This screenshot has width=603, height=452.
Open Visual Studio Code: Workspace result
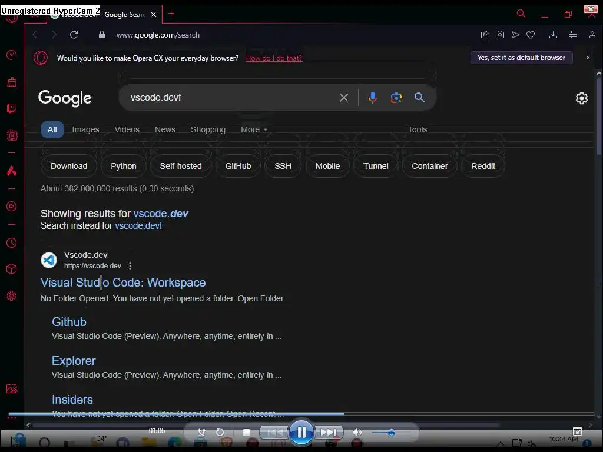click(x=123, y=282)
